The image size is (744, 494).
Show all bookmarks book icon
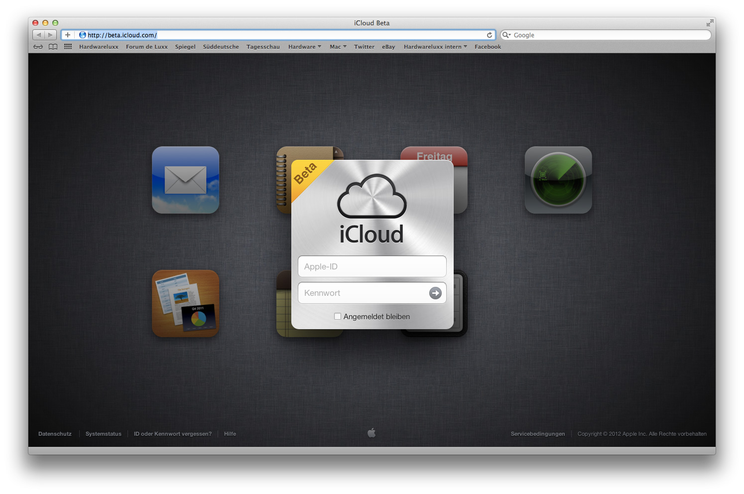point(53,47)
